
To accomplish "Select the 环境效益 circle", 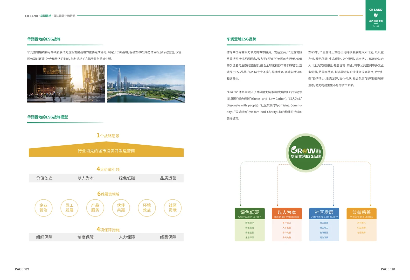I will [x=147, y=208].
